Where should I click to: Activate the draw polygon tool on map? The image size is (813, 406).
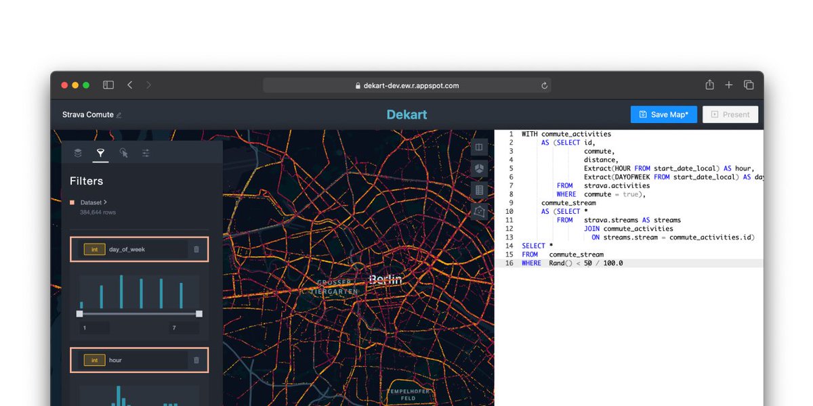coord(479,212)
